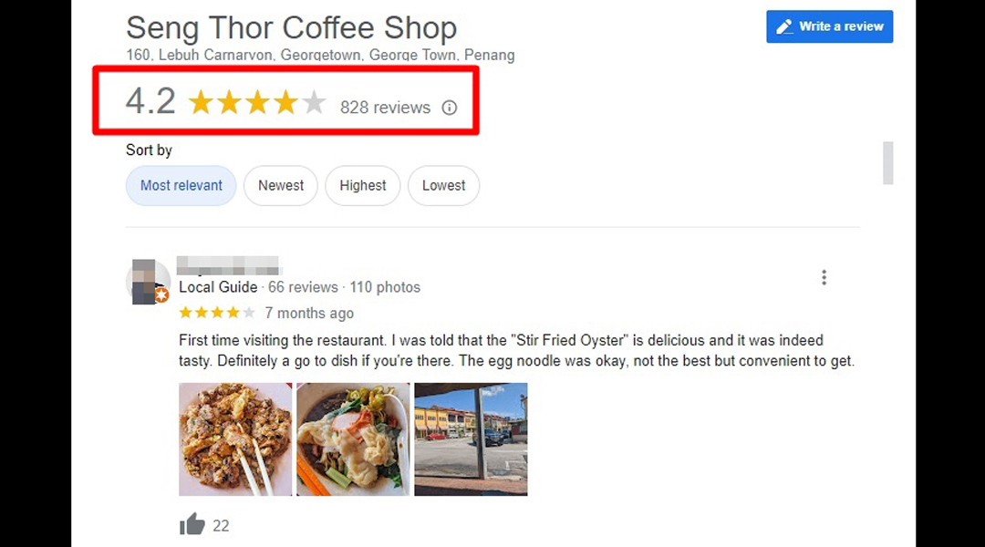Click the Seng Thor Coffee Shop title

292,27
